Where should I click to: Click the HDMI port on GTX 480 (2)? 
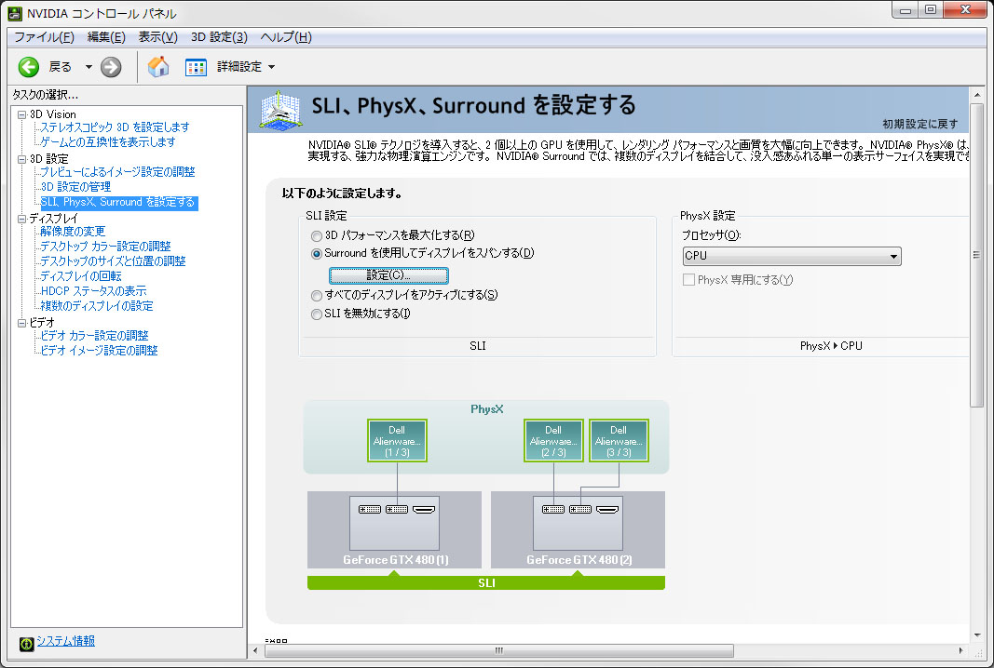pos(607,509)
